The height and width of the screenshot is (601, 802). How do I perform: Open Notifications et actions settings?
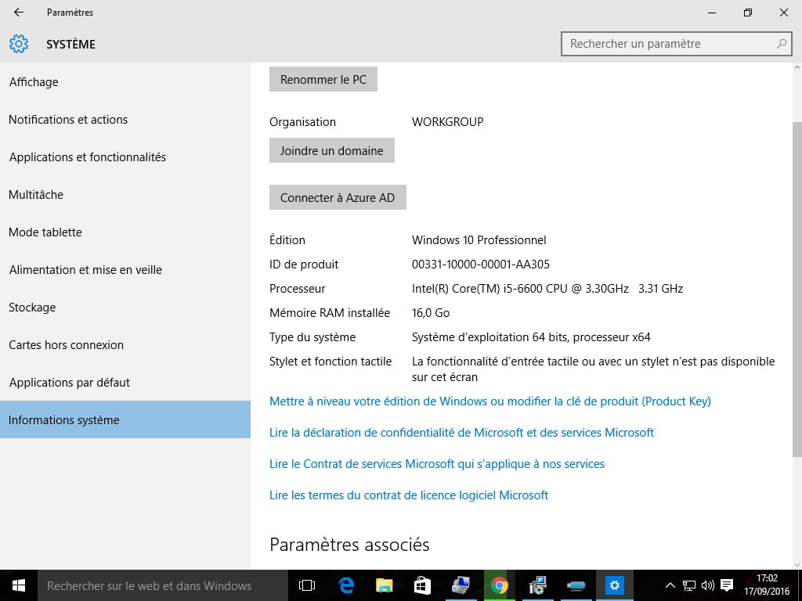pos(125,120)
